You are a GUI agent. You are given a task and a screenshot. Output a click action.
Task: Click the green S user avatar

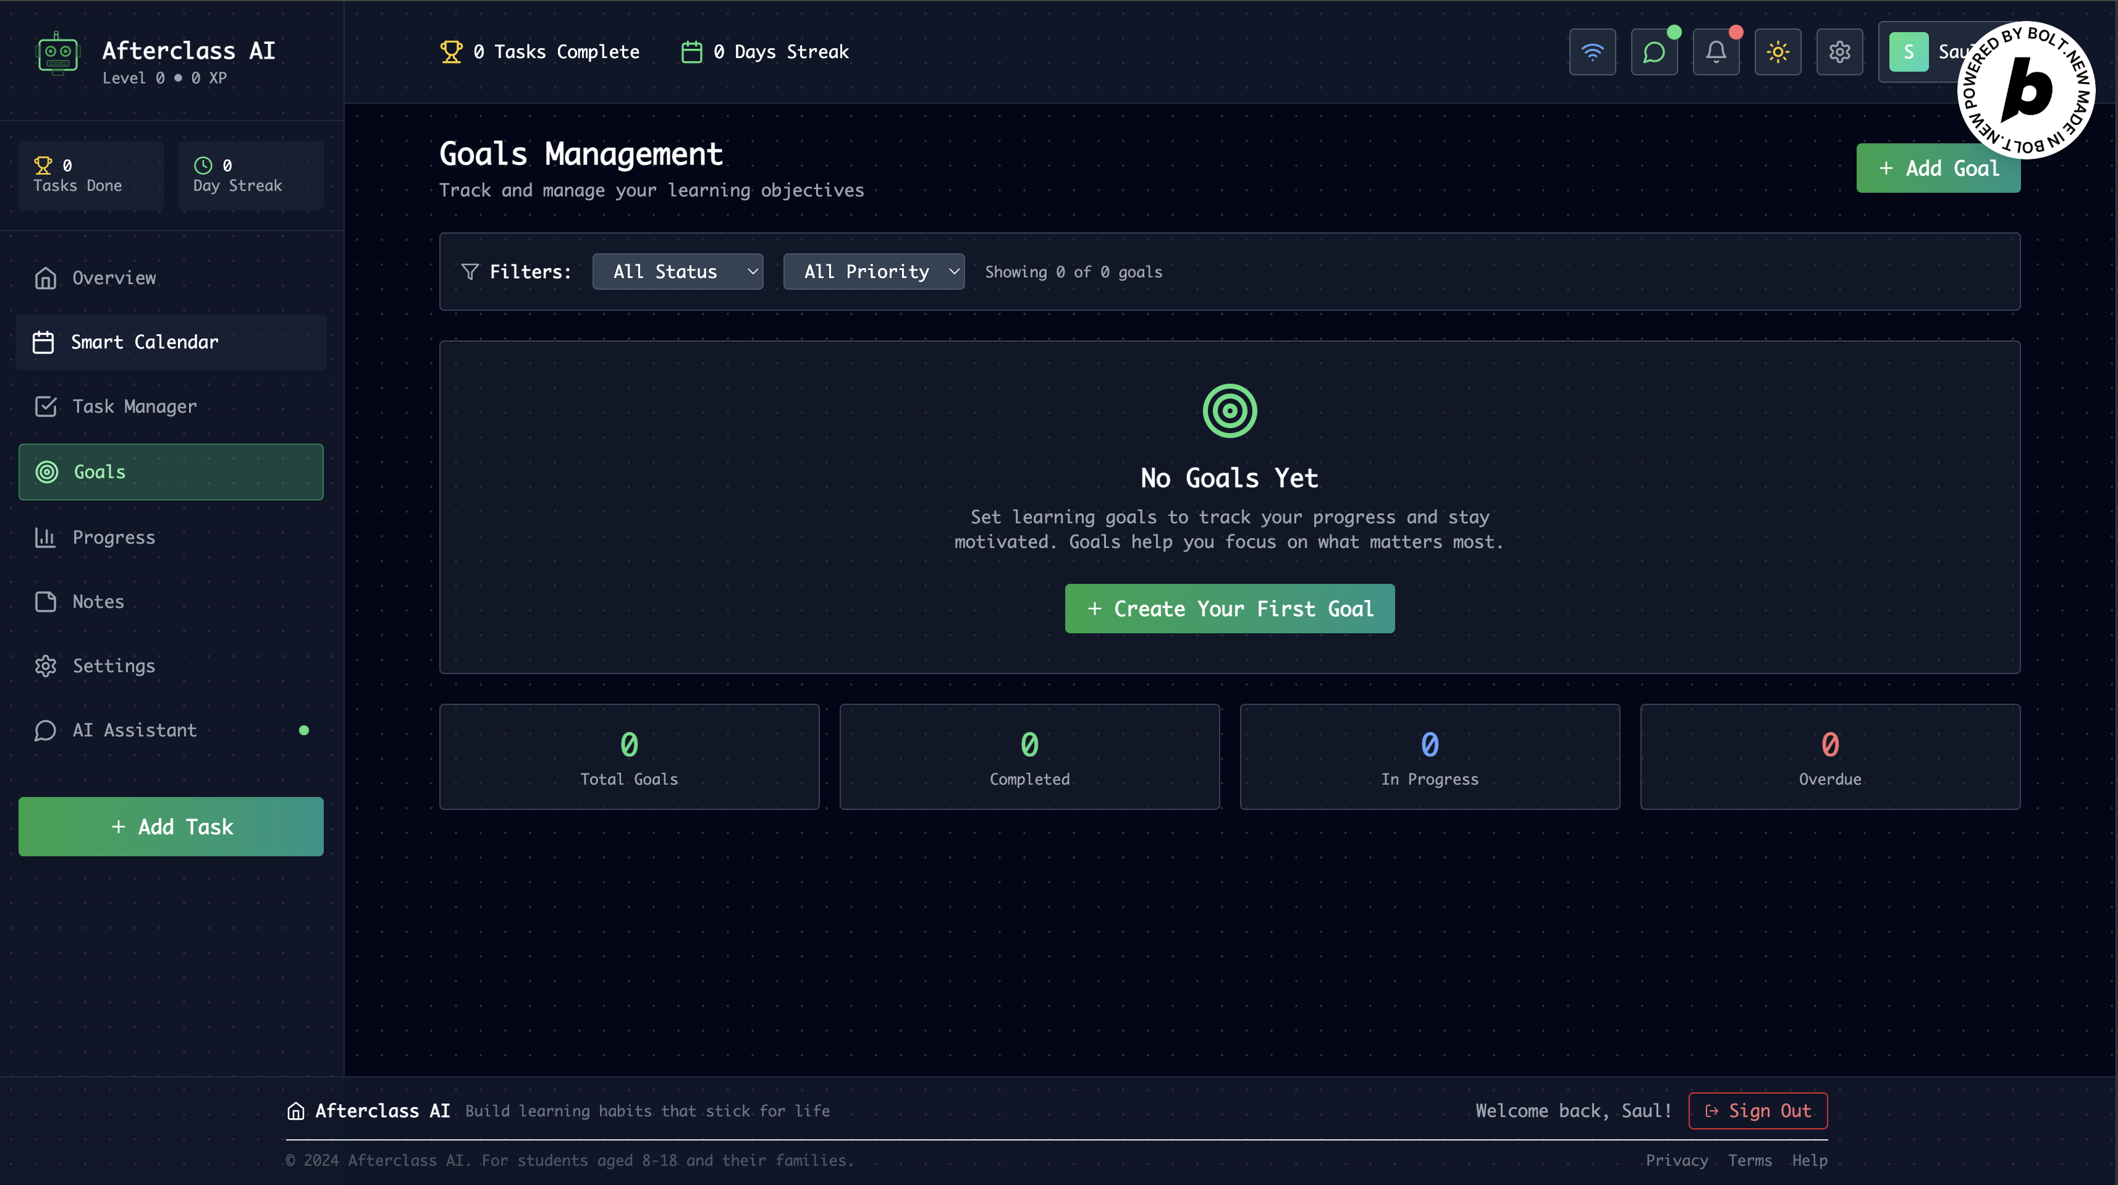pyautogui.click(x=1907, y=52)
